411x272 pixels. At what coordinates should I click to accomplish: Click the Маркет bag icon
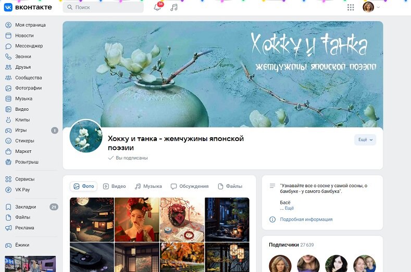pos(8,151)
